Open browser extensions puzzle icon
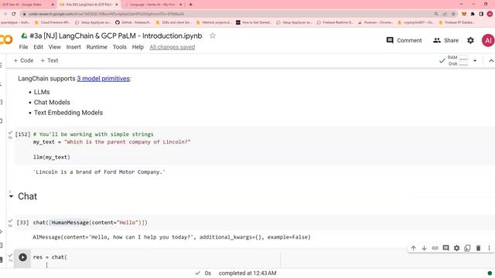This screenshot has height=278, width=495. tap(473, 14)
